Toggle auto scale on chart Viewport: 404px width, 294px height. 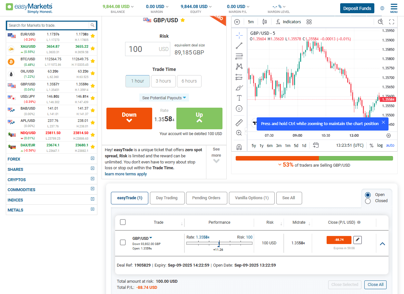pyautogui.click(x=390, y=145)
